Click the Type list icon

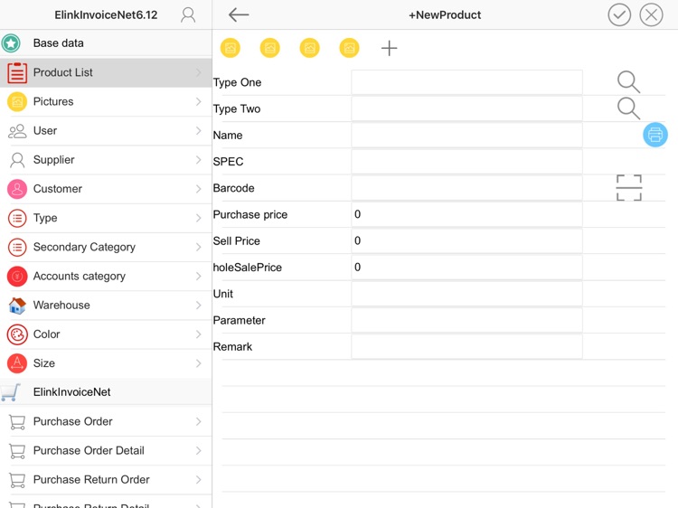(17, 218)
